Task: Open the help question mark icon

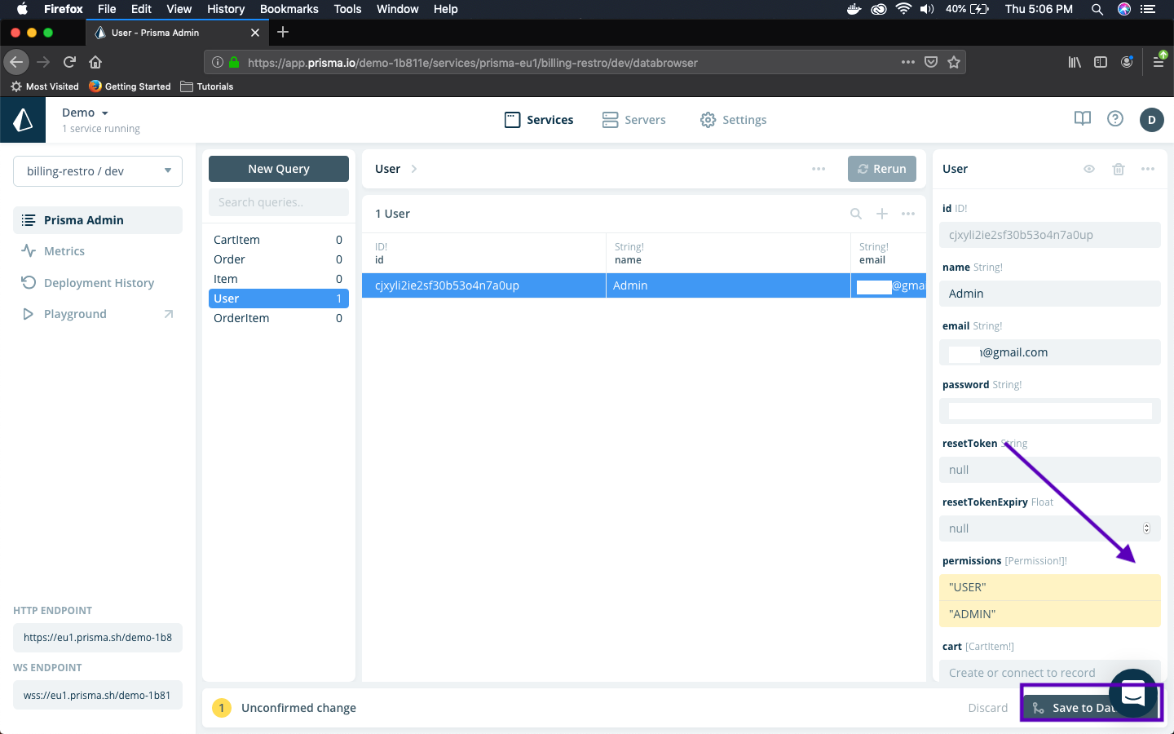Action: coord(1115,119)
